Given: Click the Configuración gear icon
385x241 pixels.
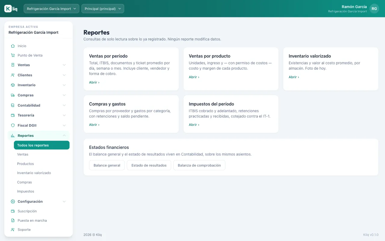Looking at the screenshot, I should coord(13,202).
